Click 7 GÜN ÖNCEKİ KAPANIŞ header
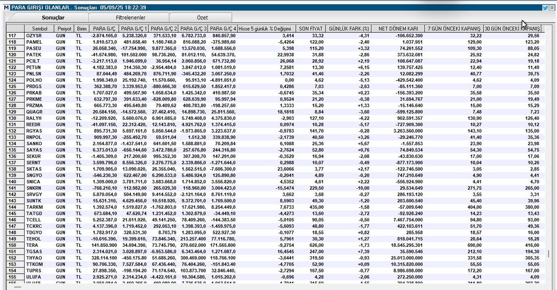This screenshot has height=290, width=557. coord(454,28)
